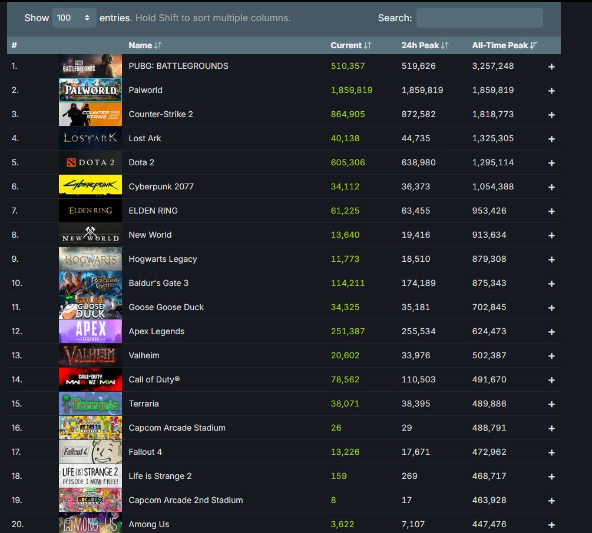Expand the Call of Duty row plus icon

tap(551, 380)
